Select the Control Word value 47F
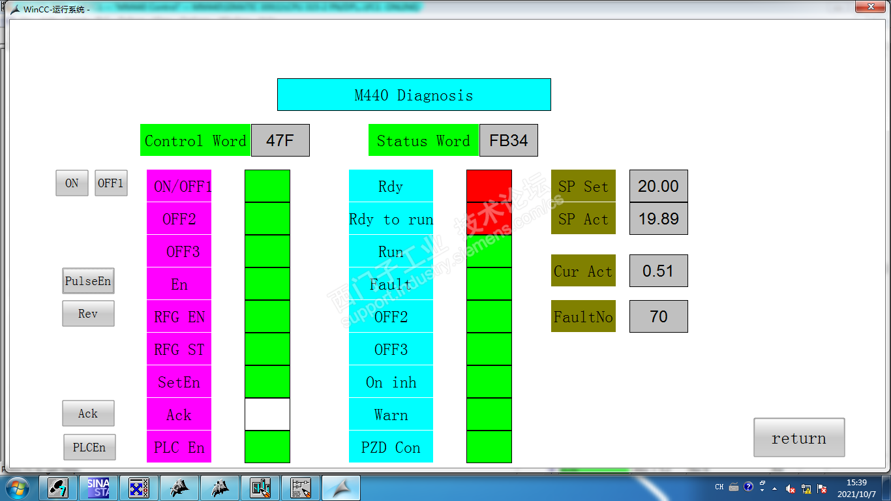 click(x=280, y=140)
